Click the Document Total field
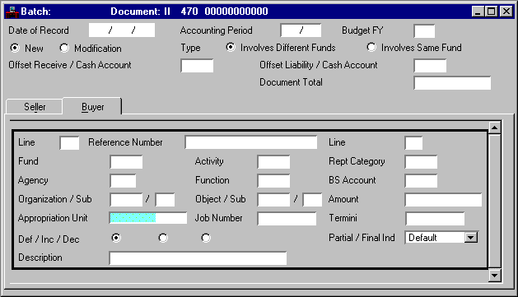 coord(452,83)
